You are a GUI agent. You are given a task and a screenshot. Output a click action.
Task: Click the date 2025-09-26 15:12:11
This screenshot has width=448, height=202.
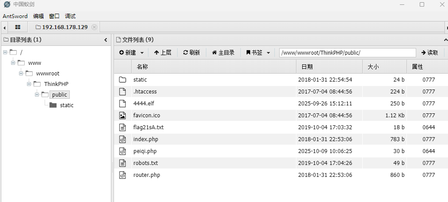point(325,103)
